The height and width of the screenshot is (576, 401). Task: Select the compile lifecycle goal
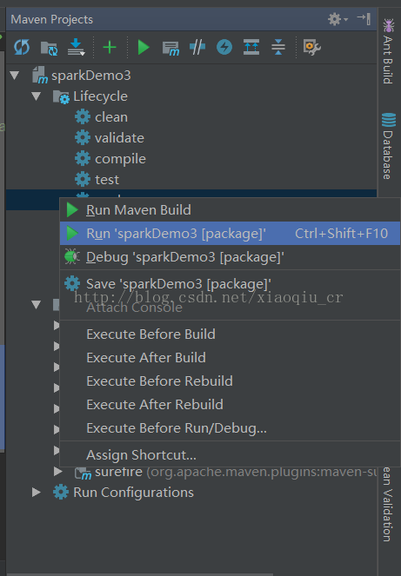point(120,159)
